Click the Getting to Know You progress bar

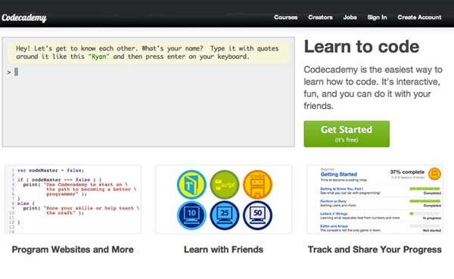424,189
